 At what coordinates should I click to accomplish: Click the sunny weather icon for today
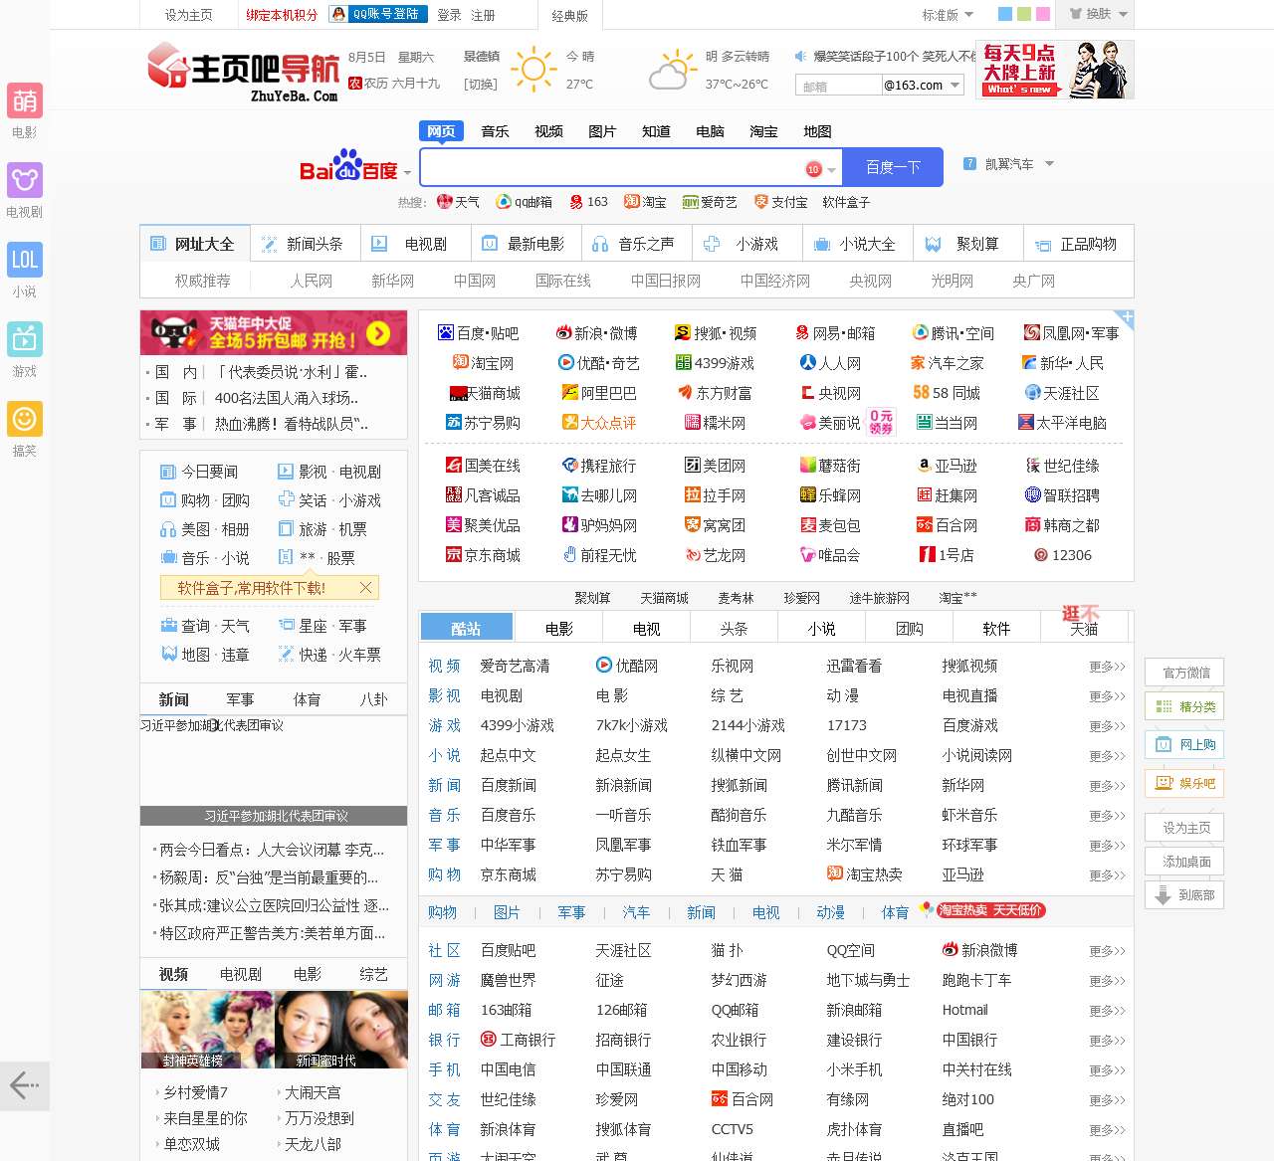[533, 70]
